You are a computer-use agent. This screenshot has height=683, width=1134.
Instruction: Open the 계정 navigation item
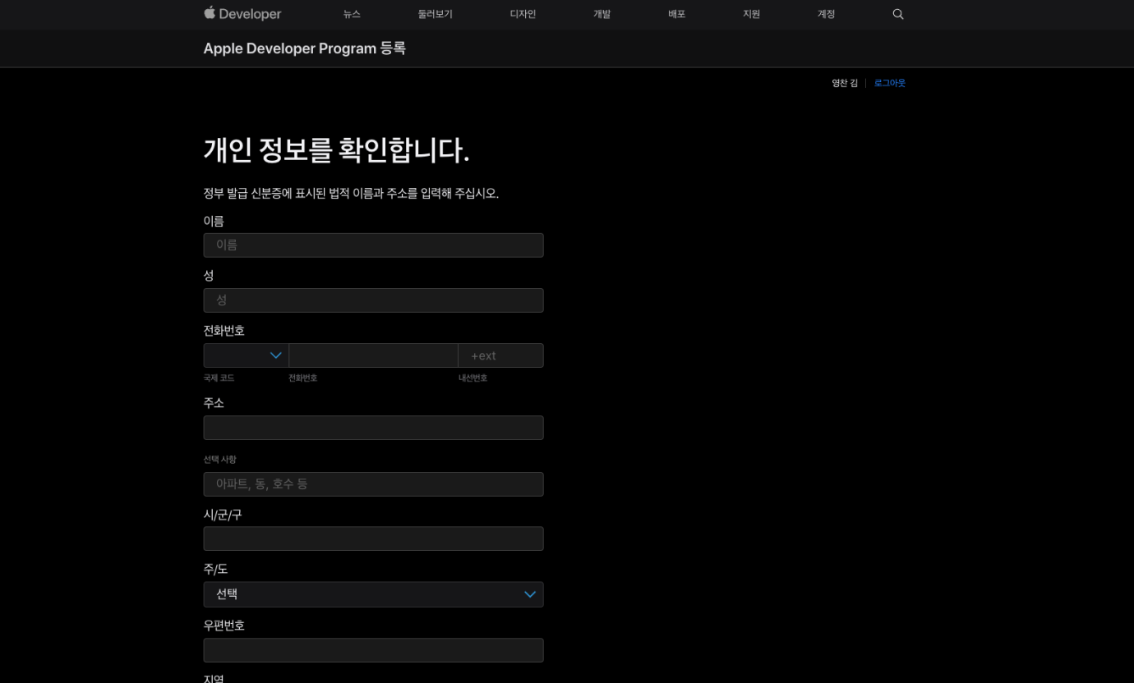coord(826,14)
